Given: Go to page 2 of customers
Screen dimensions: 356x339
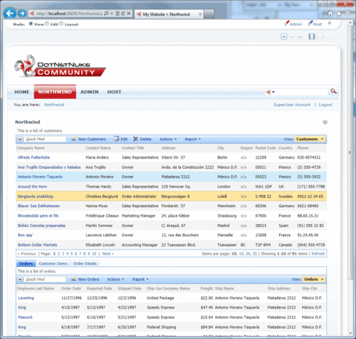Looking at the screenshot, I should (59, 254).
